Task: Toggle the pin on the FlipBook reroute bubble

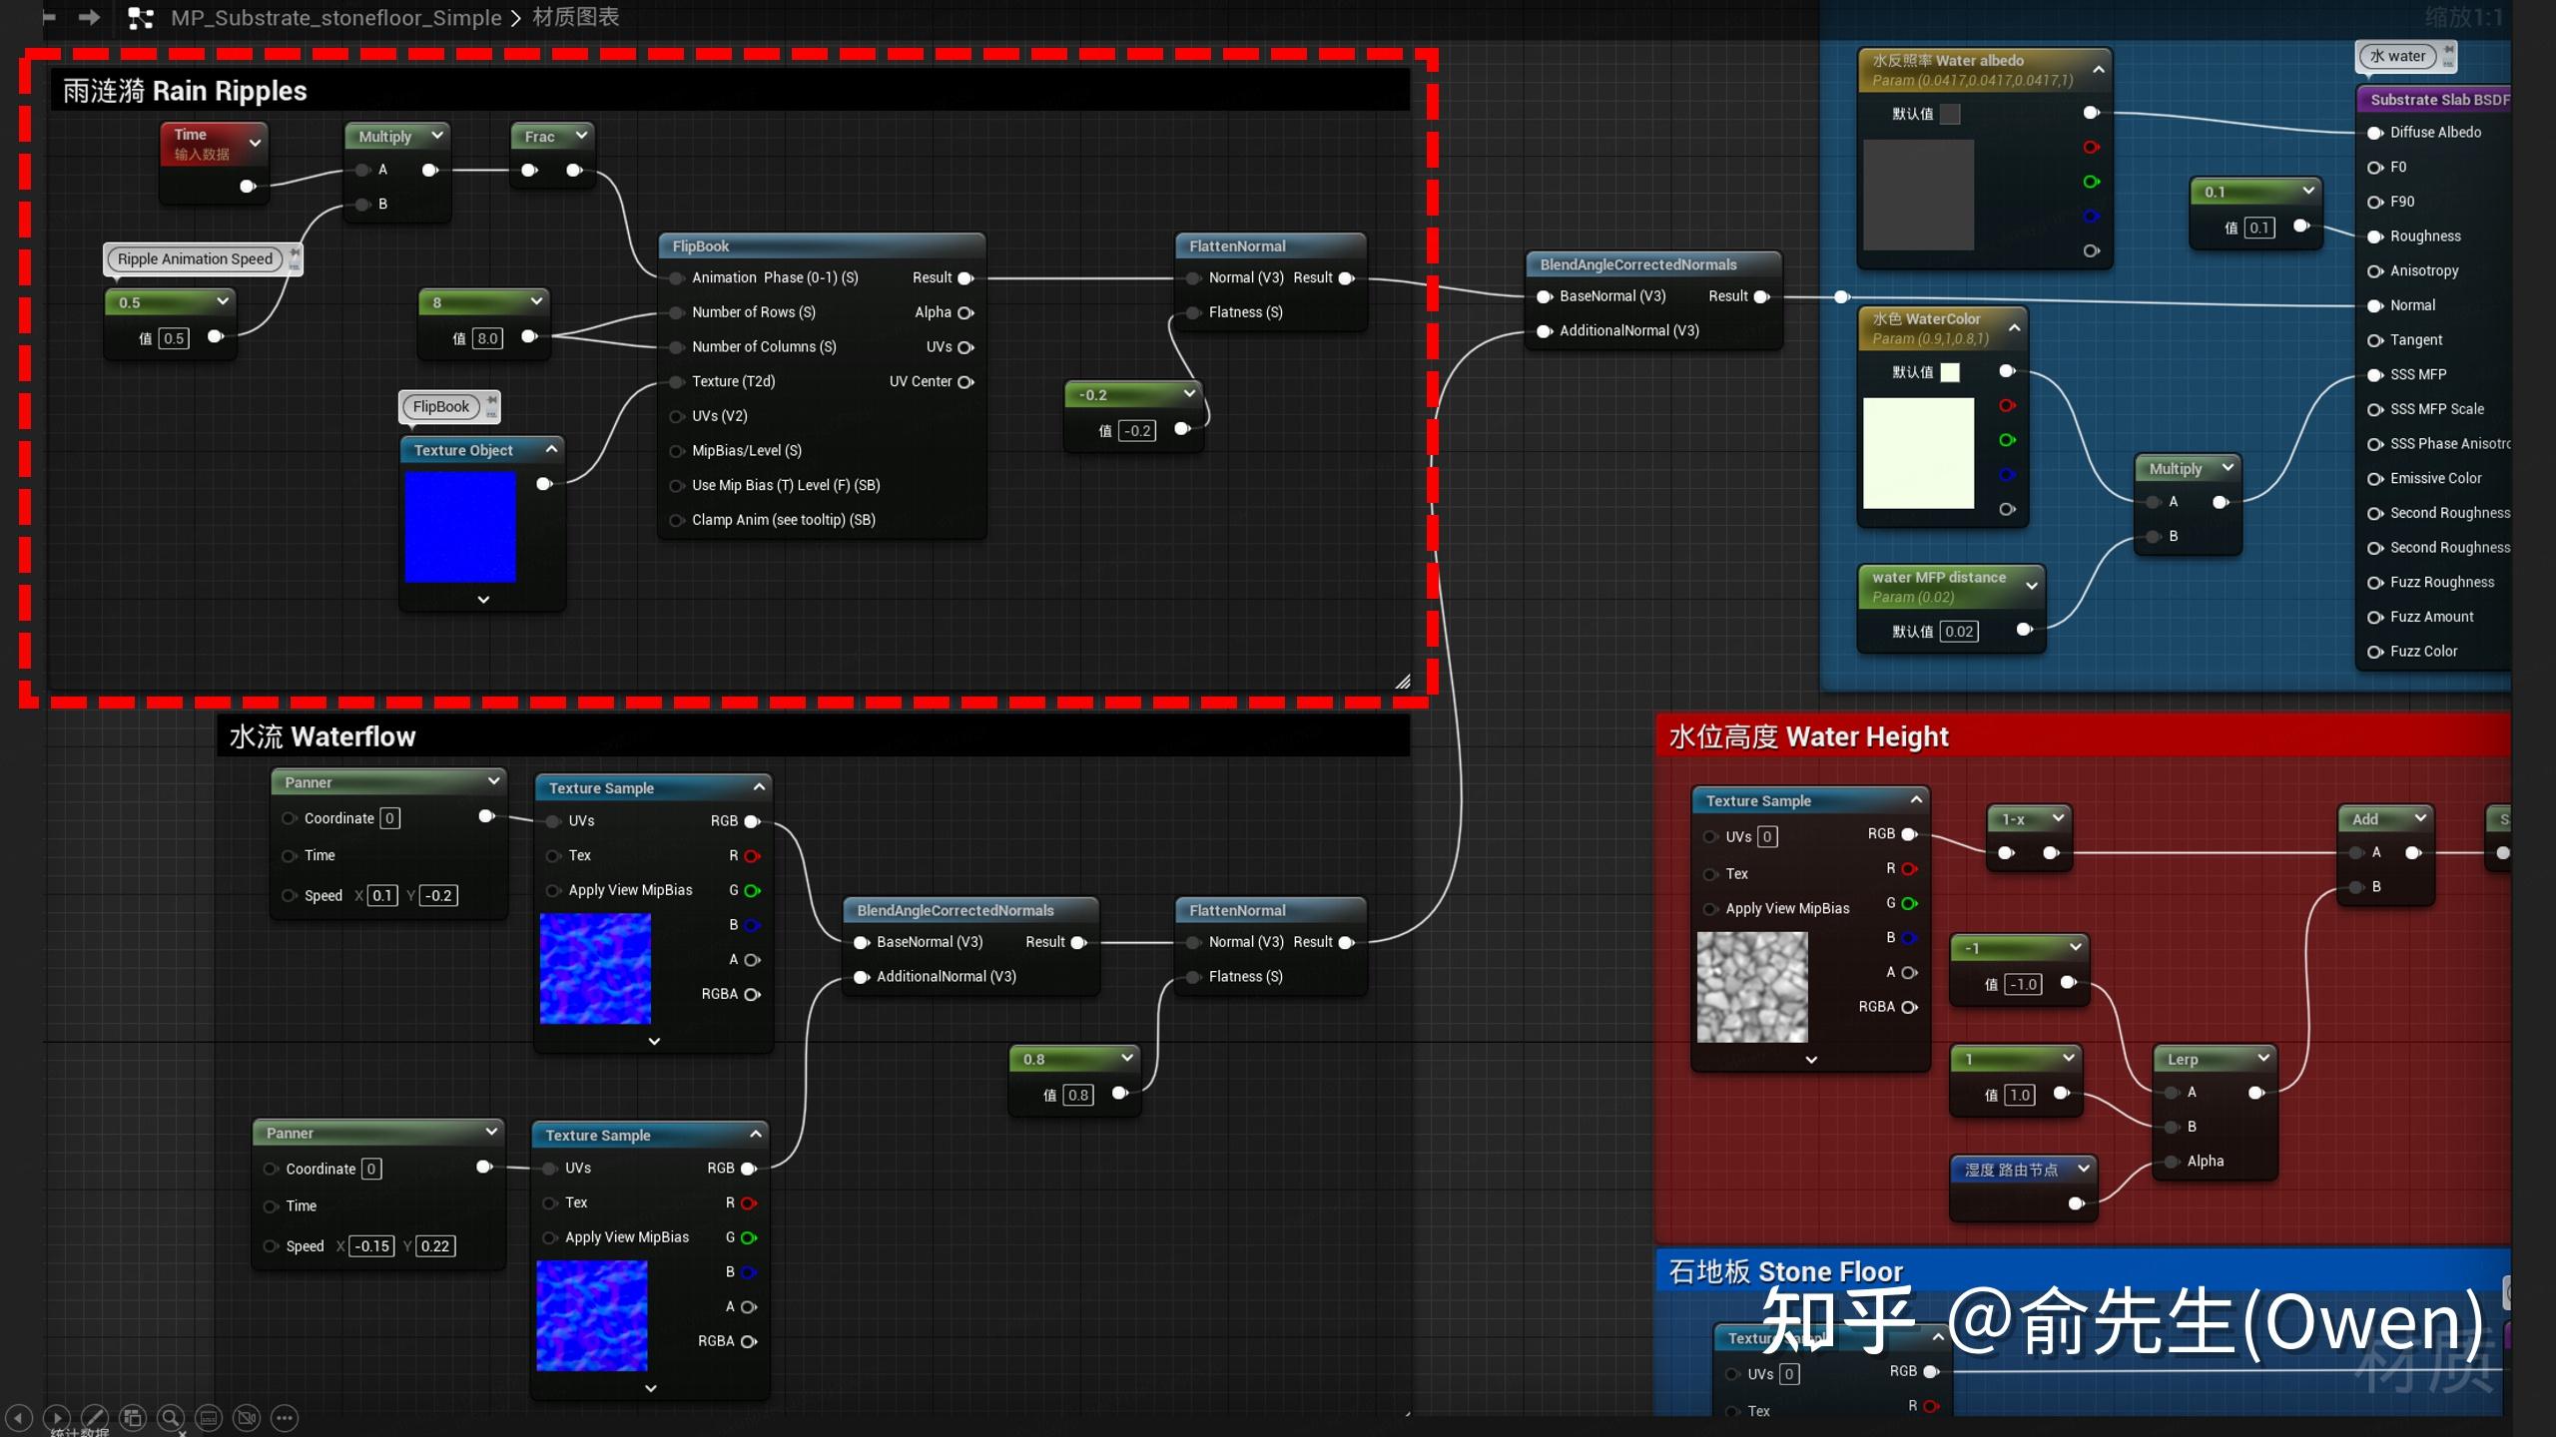Action: pos(491,399)
